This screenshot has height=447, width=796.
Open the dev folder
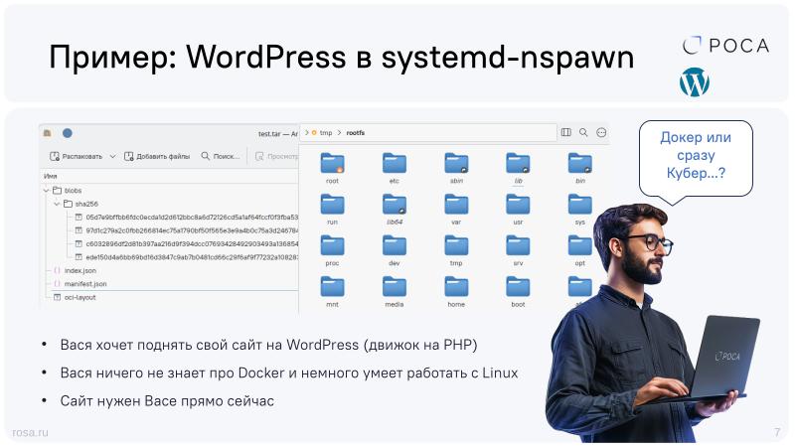coord(395,245)
